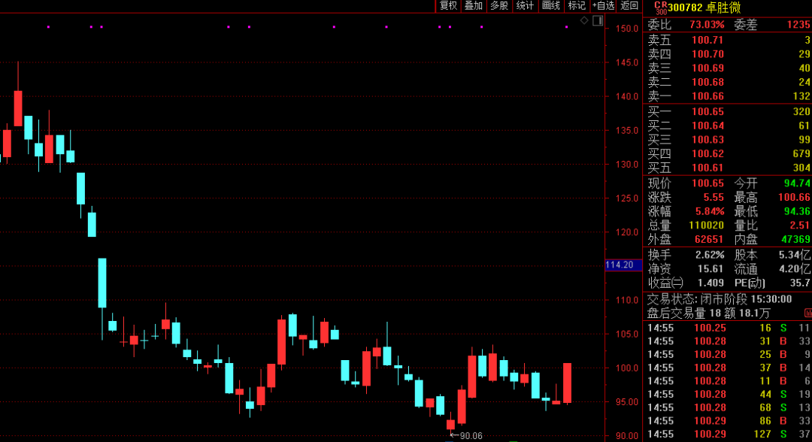Click the tick row 100.28 with volume 37
812x442 pixels.
(x=729, y=368)
